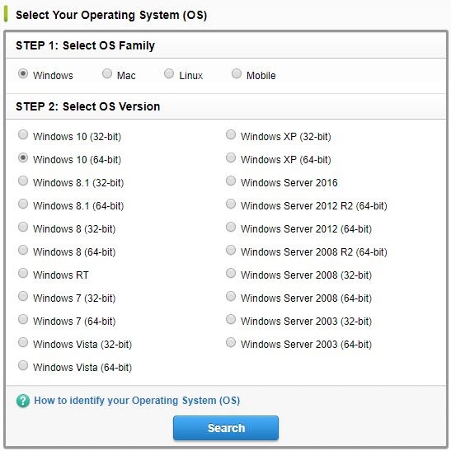The width and height of the screenshot is (451, 451).
Task: Choose Windows 10 (32-bit) version
Action: tap(23, 134)
